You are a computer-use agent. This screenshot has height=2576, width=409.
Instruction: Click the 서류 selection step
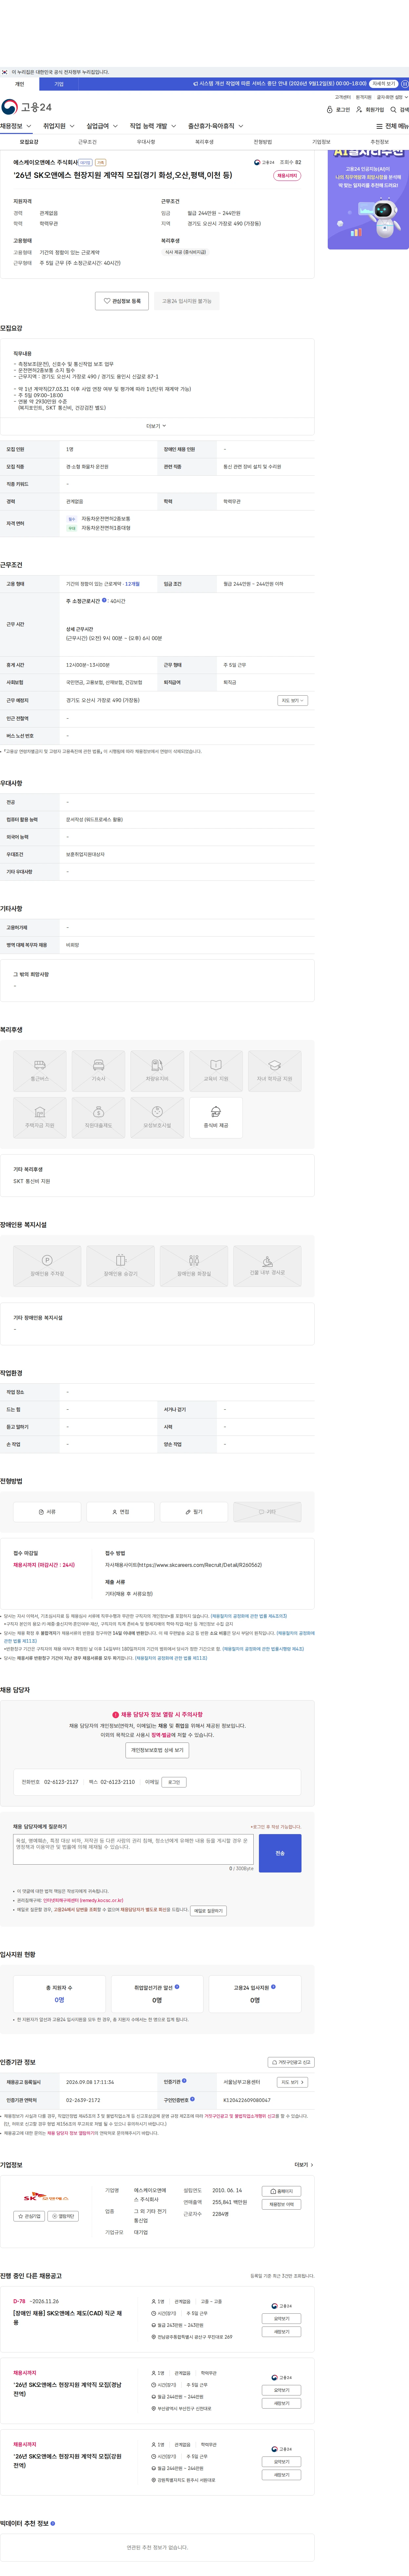coord(47,1512)
